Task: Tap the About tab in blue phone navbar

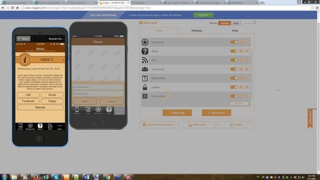Action: 40,126
